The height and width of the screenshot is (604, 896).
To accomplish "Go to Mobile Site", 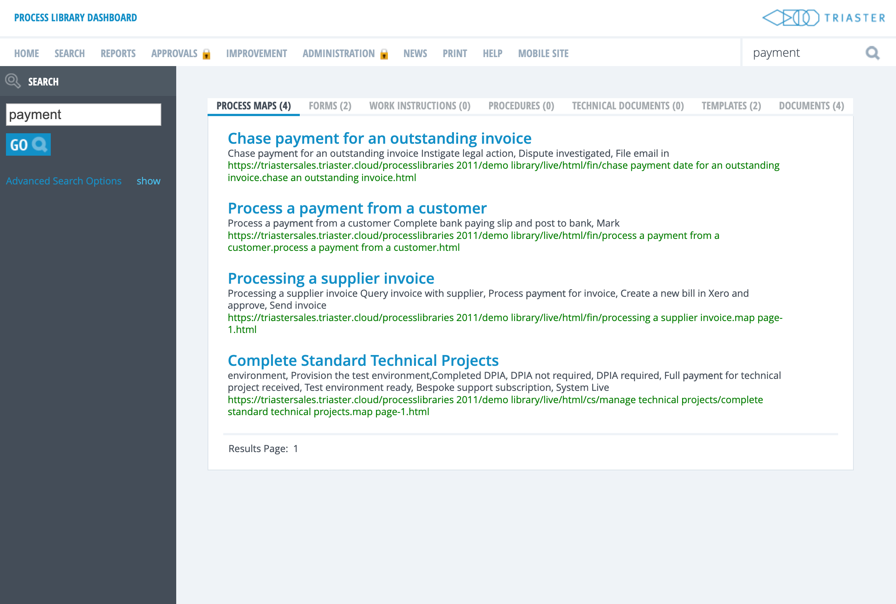I will [543, 53].
